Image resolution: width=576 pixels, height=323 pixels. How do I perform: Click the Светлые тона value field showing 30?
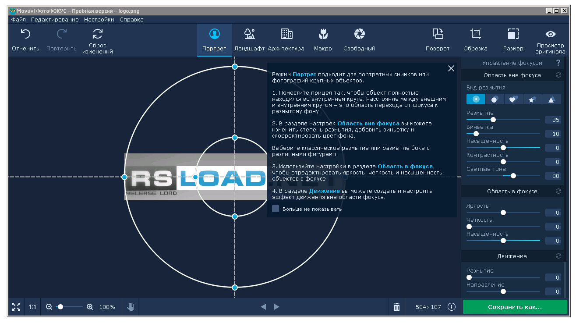click(553, 176)
